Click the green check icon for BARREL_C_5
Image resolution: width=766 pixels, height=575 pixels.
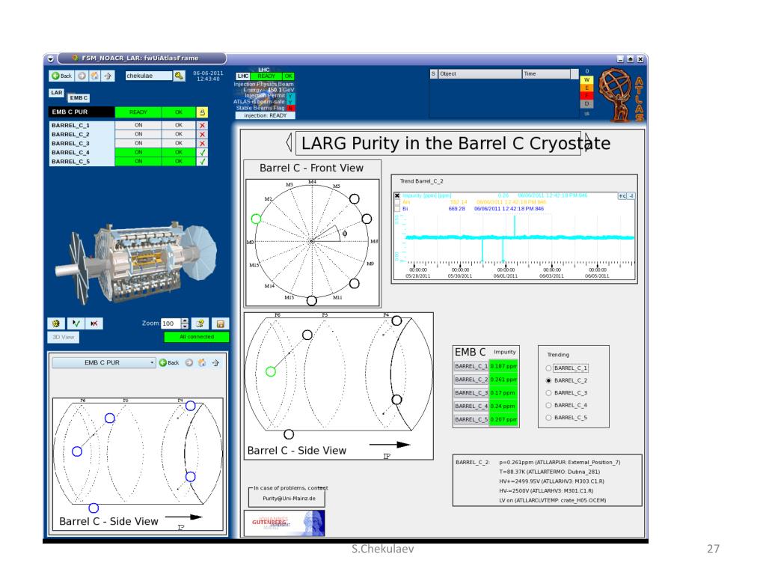pyautogui.click(x=202, y=162)
